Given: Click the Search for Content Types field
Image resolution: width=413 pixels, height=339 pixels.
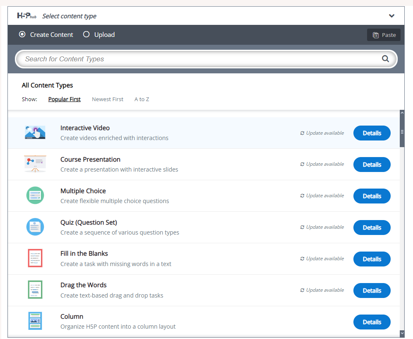Looking at the screenshot, I should [x=199, y=59].
